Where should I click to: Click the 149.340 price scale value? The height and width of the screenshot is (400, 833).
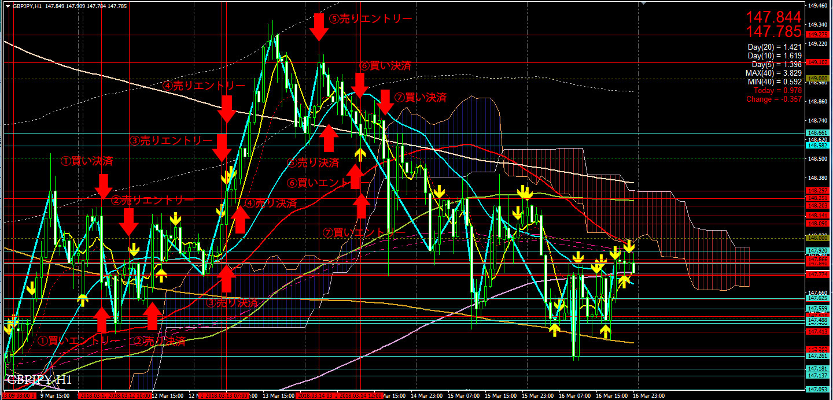pyautogui.click(x=817, y=25)
